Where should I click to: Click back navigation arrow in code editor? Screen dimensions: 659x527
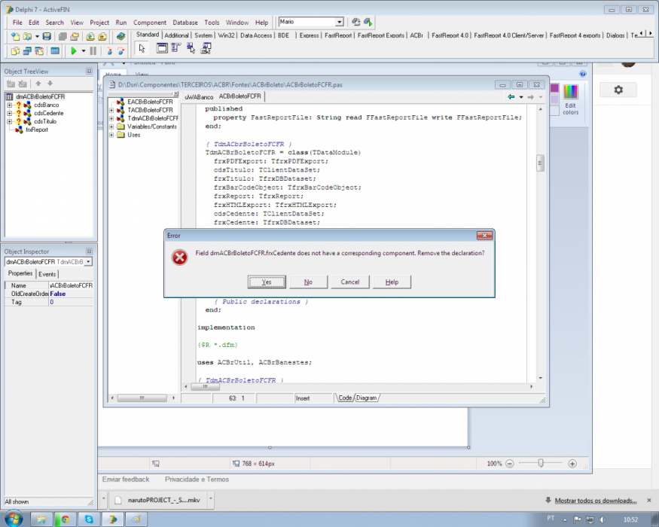coord(511,96)
